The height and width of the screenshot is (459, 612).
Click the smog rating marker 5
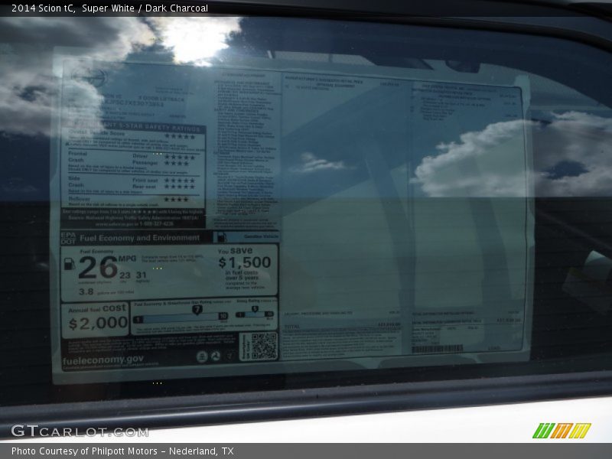click(255, 309)
